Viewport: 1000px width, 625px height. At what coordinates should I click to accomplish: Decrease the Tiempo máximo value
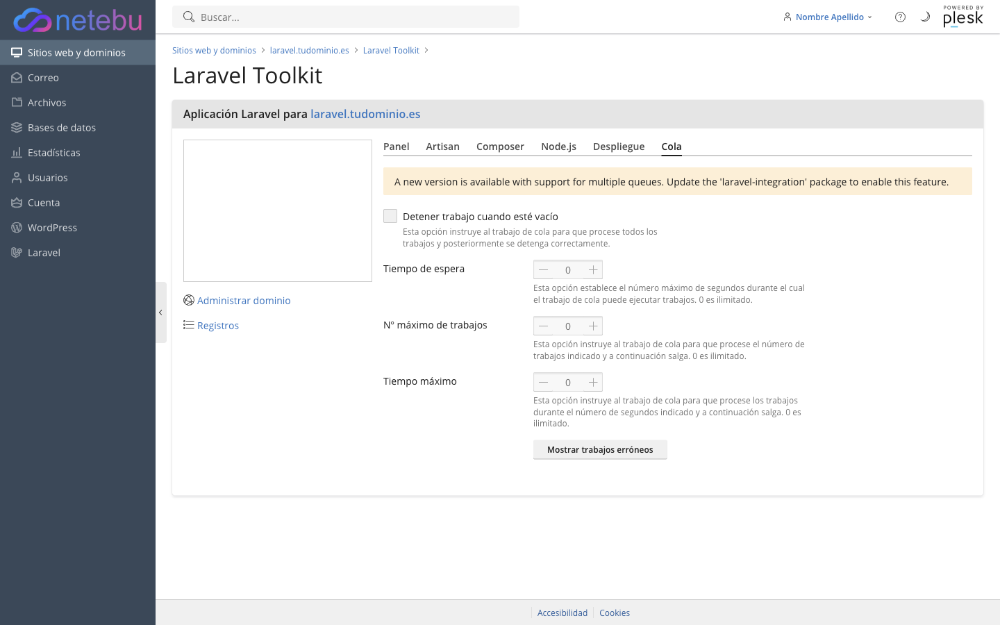point(544,382)
